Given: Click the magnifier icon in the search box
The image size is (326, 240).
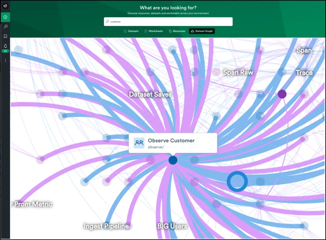Looking at the screenshot, I should click(x=107, y=21).
